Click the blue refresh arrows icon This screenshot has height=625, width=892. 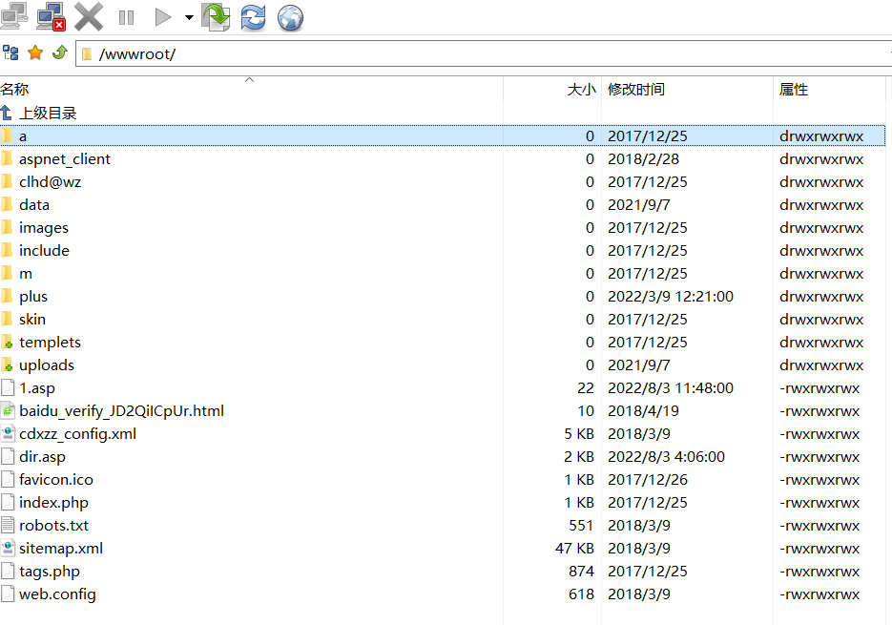[x=253, y=17]
